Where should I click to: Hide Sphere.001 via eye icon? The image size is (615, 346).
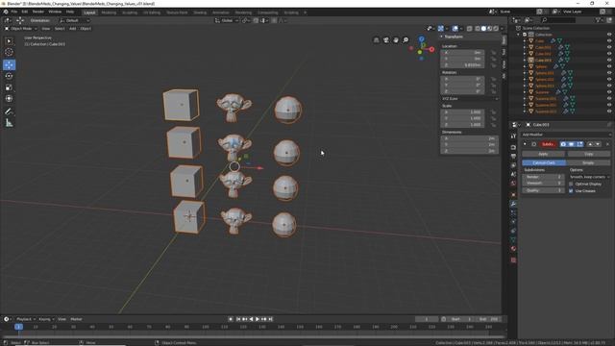609,73
